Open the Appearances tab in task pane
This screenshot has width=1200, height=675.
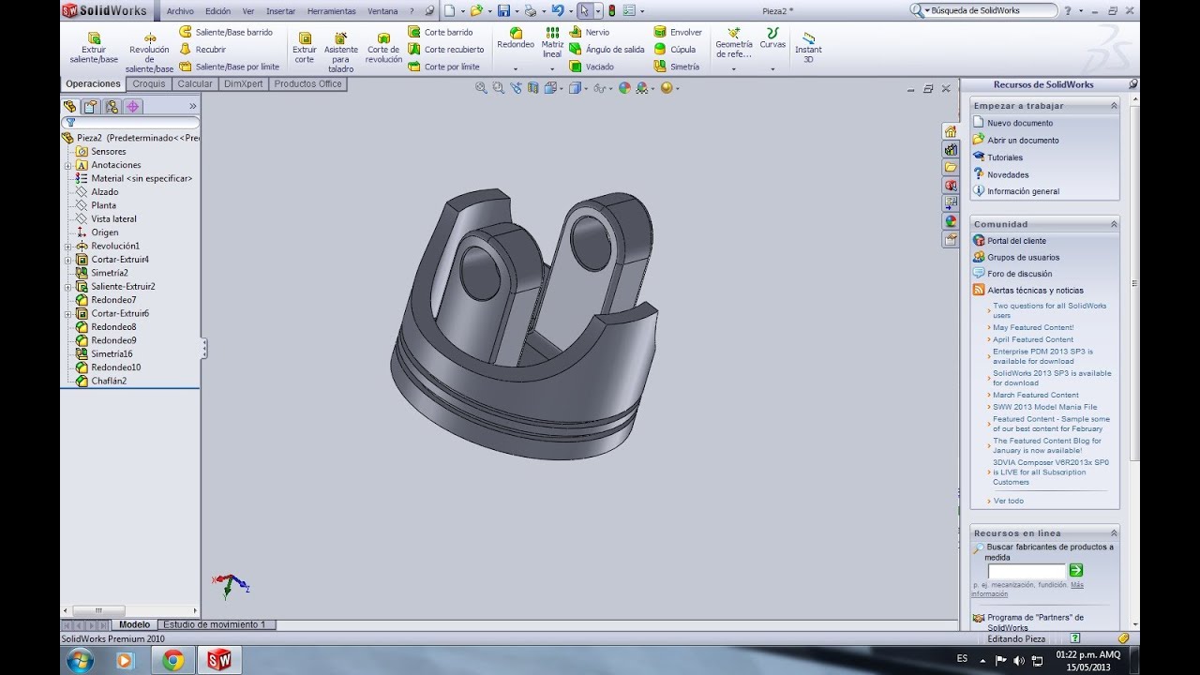[951, 221]
